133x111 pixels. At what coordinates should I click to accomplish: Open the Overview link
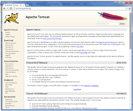pyautogui.click(x=9, y=99)
